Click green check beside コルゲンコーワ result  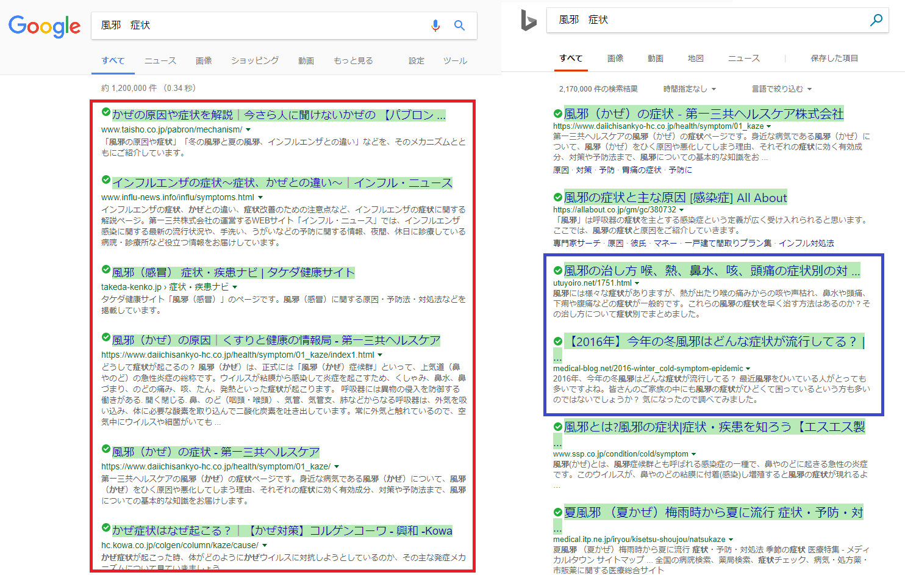[x=106, y=528]
